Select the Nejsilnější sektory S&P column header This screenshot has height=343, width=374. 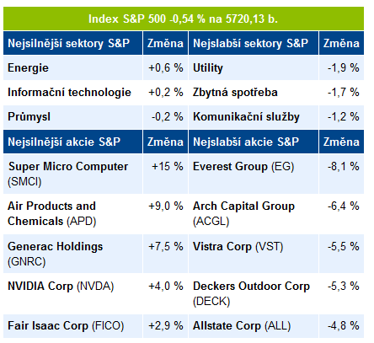(73, 43)
